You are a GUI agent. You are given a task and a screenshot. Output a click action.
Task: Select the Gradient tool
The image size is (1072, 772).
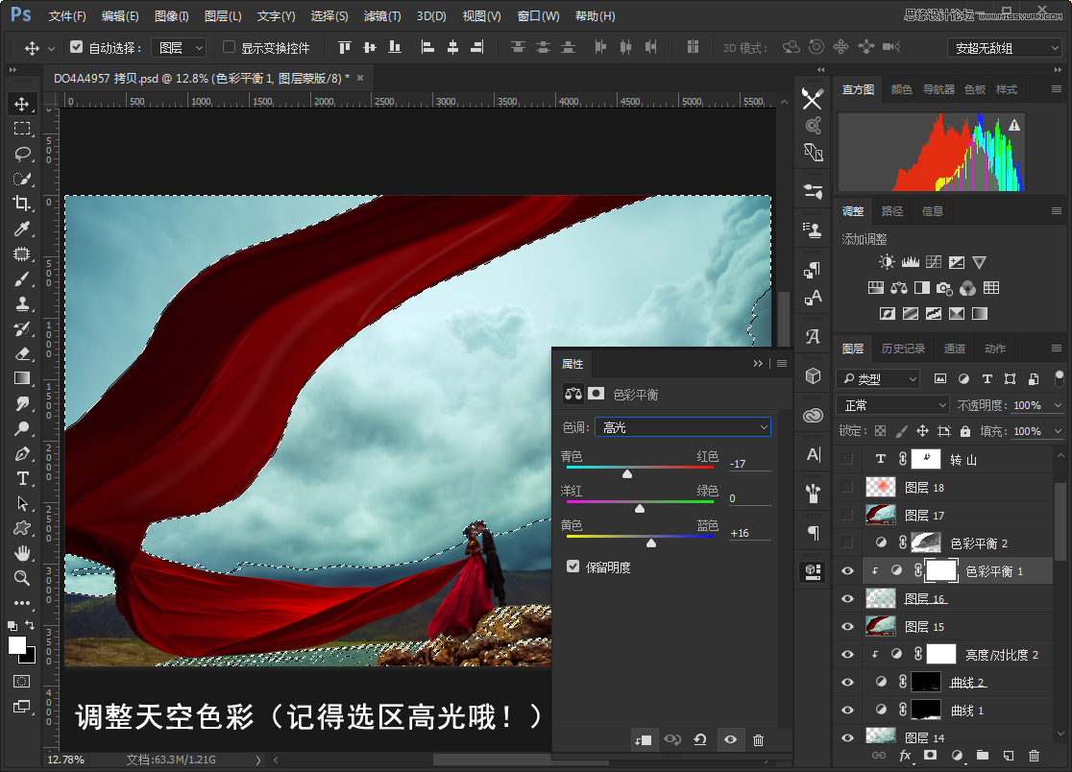22,378
